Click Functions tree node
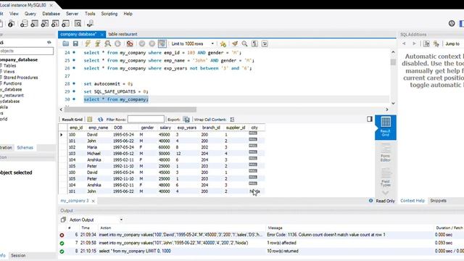Viewport: 464px width, 261px height. point(12,83)
